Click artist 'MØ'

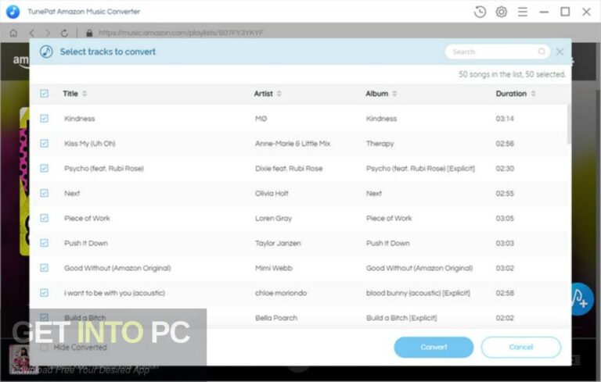click(261, 119)
